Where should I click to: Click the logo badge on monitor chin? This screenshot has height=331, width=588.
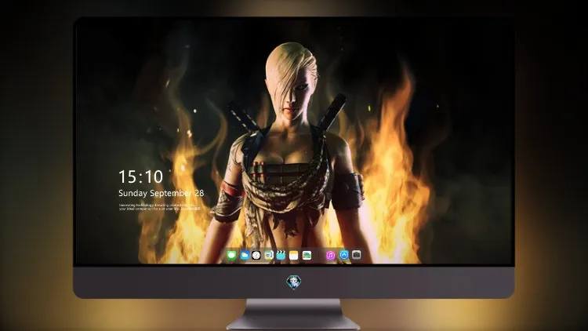coord(294,282)
